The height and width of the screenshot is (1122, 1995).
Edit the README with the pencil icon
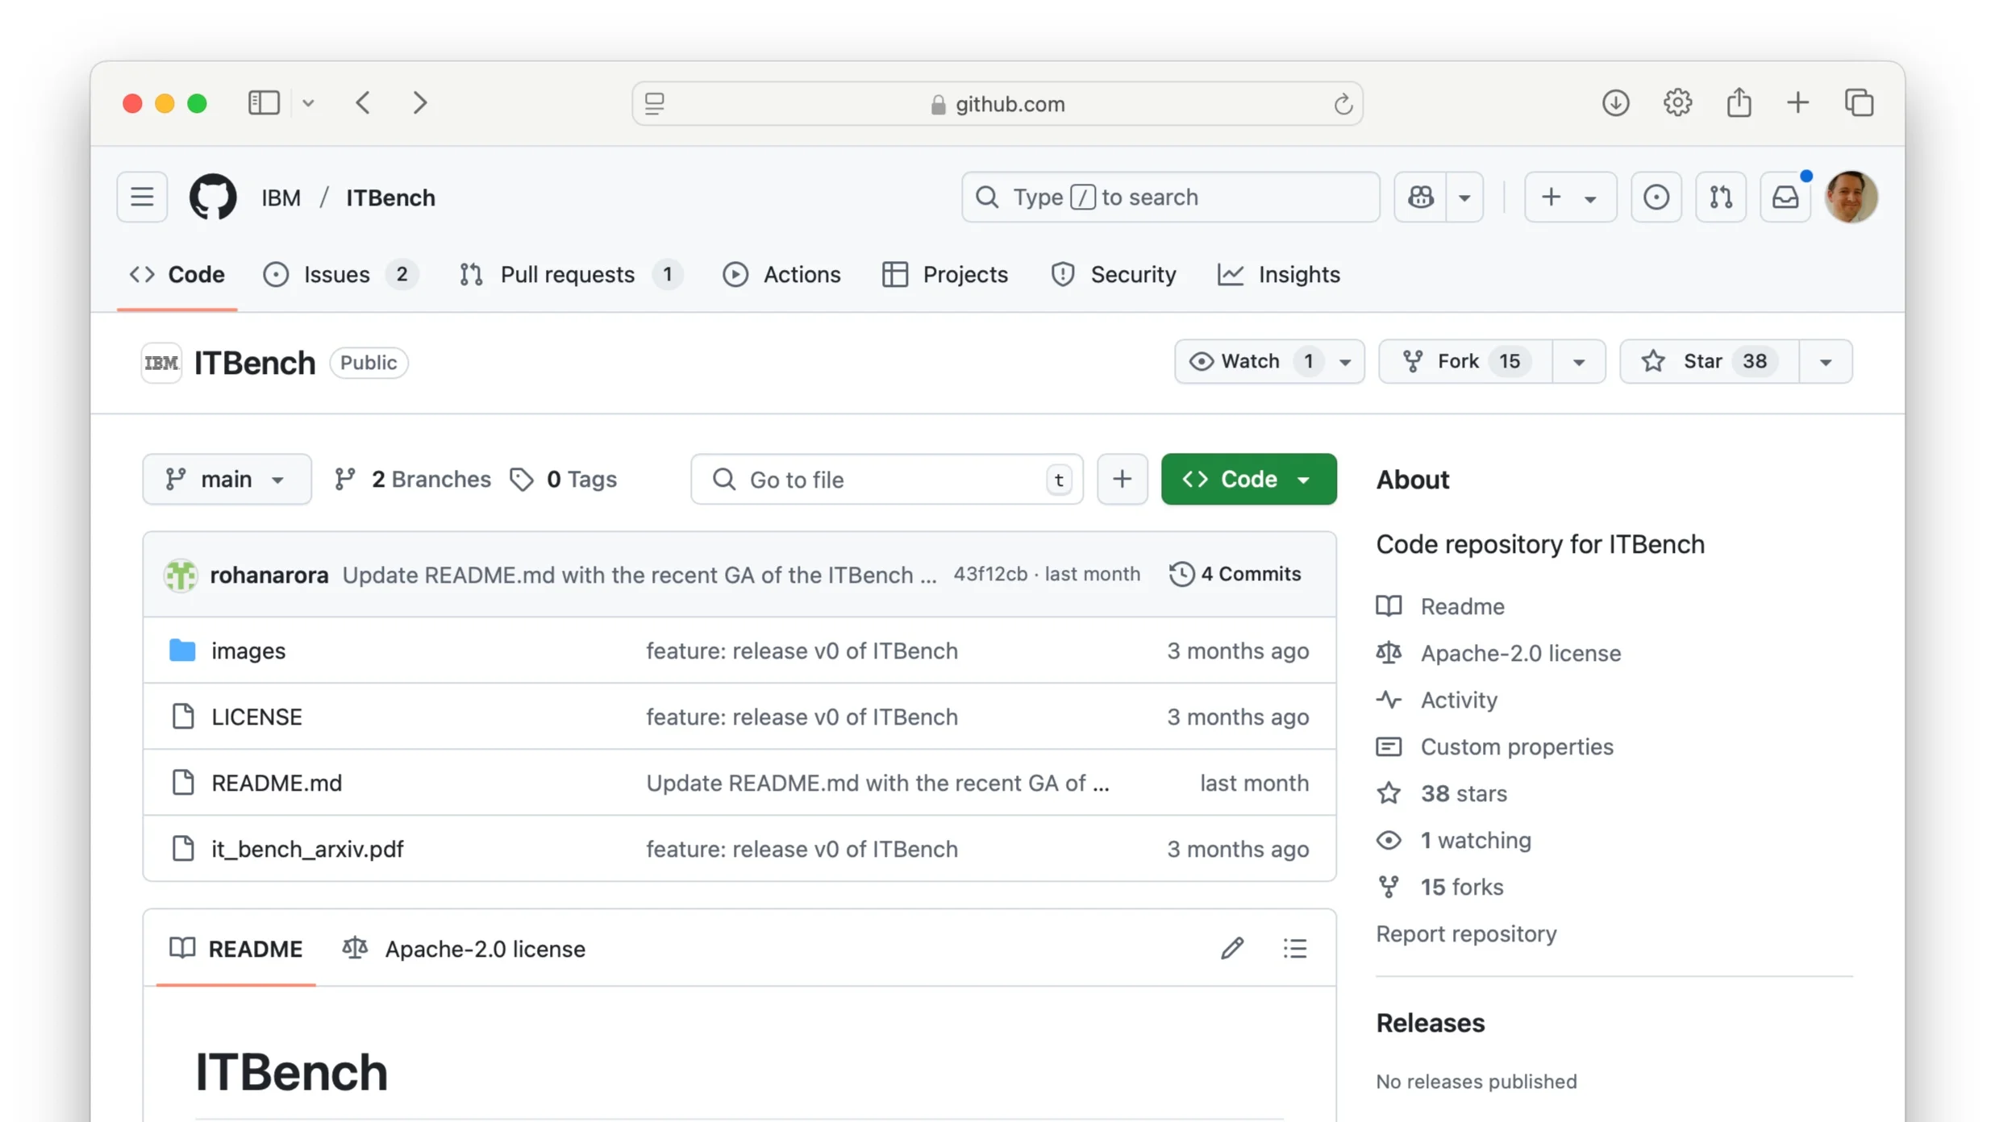tap(1231, 948)
